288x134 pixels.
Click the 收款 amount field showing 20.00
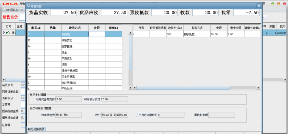(x=206, y=13)
